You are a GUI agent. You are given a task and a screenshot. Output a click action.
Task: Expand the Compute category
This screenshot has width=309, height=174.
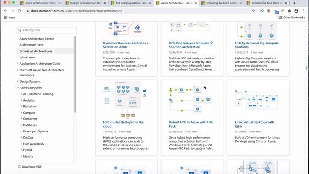pos(21,113)
